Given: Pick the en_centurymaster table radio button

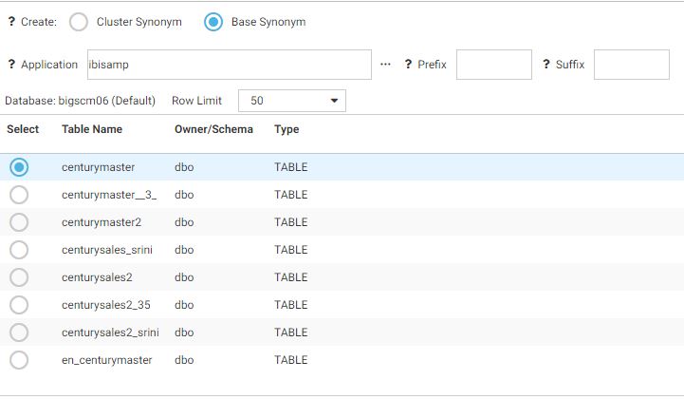Looking at the screenshot, I should pos(19,360).
